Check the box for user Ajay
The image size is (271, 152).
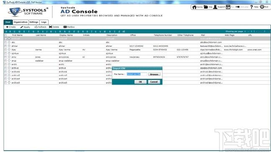(x=5, y=50)
